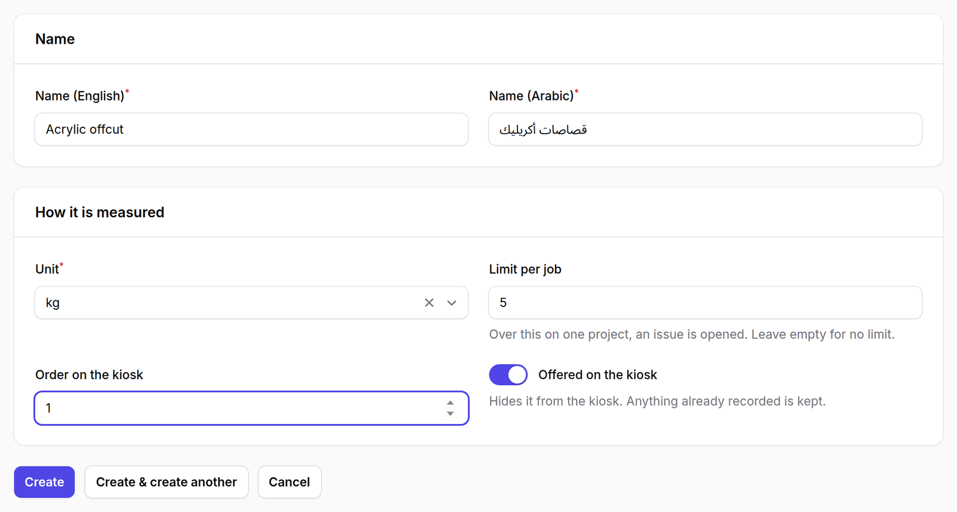Select the "Name (Arabic)" label
957x512 pixels.
(x=531, y=96)
